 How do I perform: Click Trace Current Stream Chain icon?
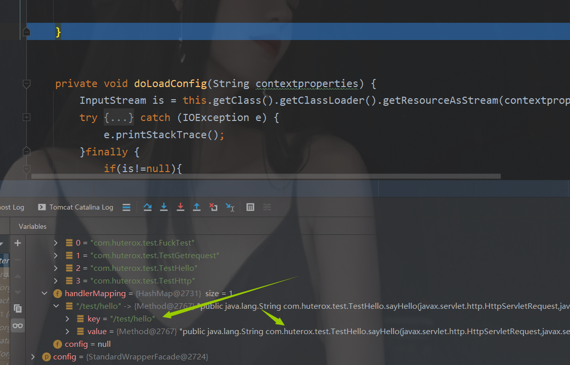tap(267, 207)
